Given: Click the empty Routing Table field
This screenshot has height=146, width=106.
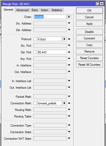Looking at the screenshot, I should 50,116.
